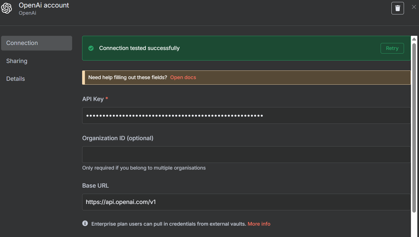Click the Connection tested successfully message
The height and width of the screenshot is (237, 419).
click(x=139, y=48)
